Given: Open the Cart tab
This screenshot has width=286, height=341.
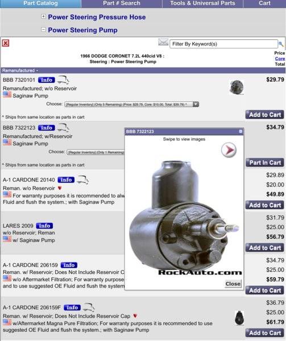Looking at the screenshot, I should 264,3.
